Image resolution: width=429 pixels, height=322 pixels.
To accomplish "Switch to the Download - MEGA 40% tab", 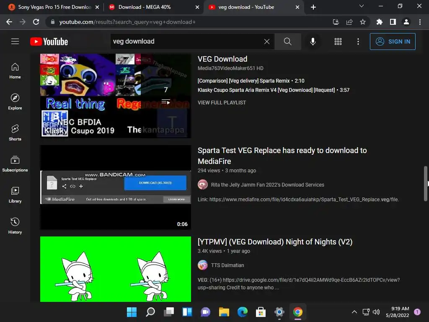I will coord(153,7).
